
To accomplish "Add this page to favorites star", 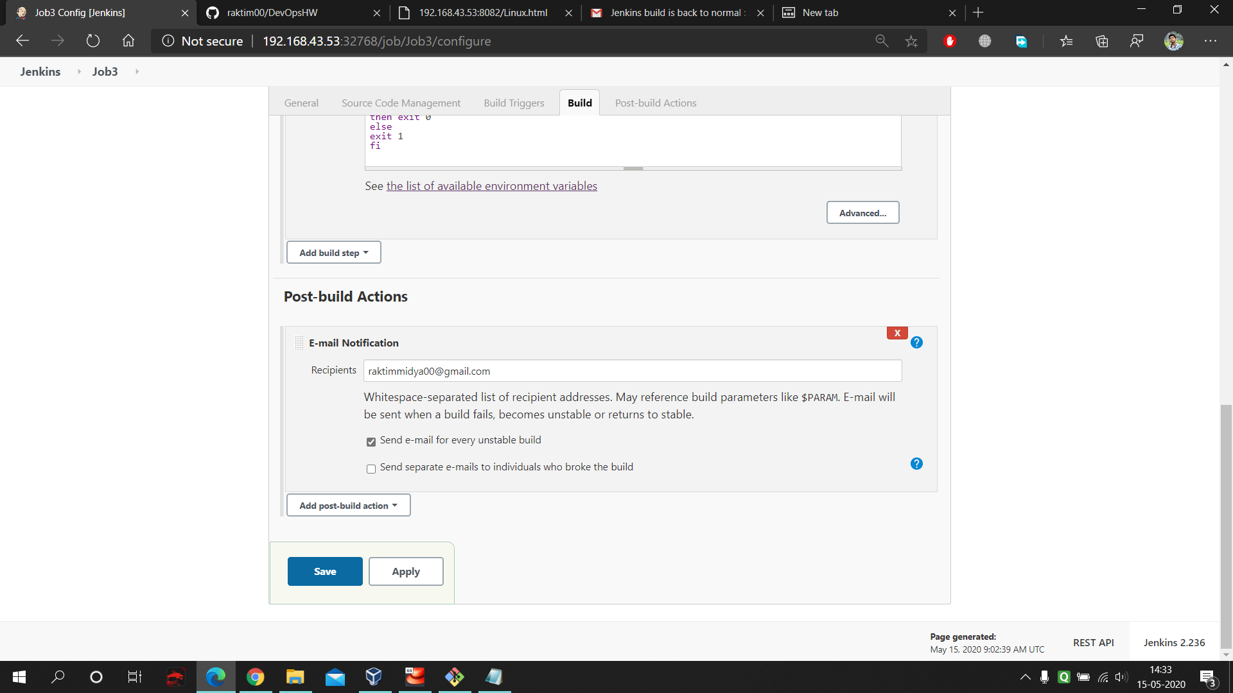I will tap(911, 41).
